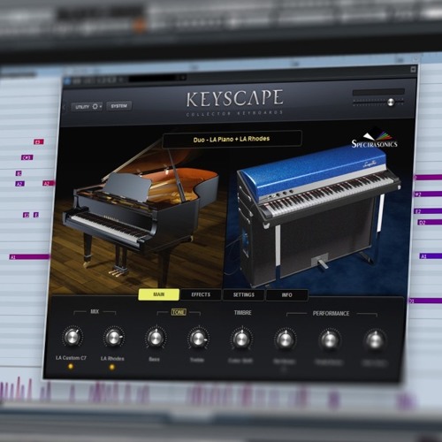Switch to the EFFECTS tab
Viewport: 442px width, 442px height.
tap(201, 294)
